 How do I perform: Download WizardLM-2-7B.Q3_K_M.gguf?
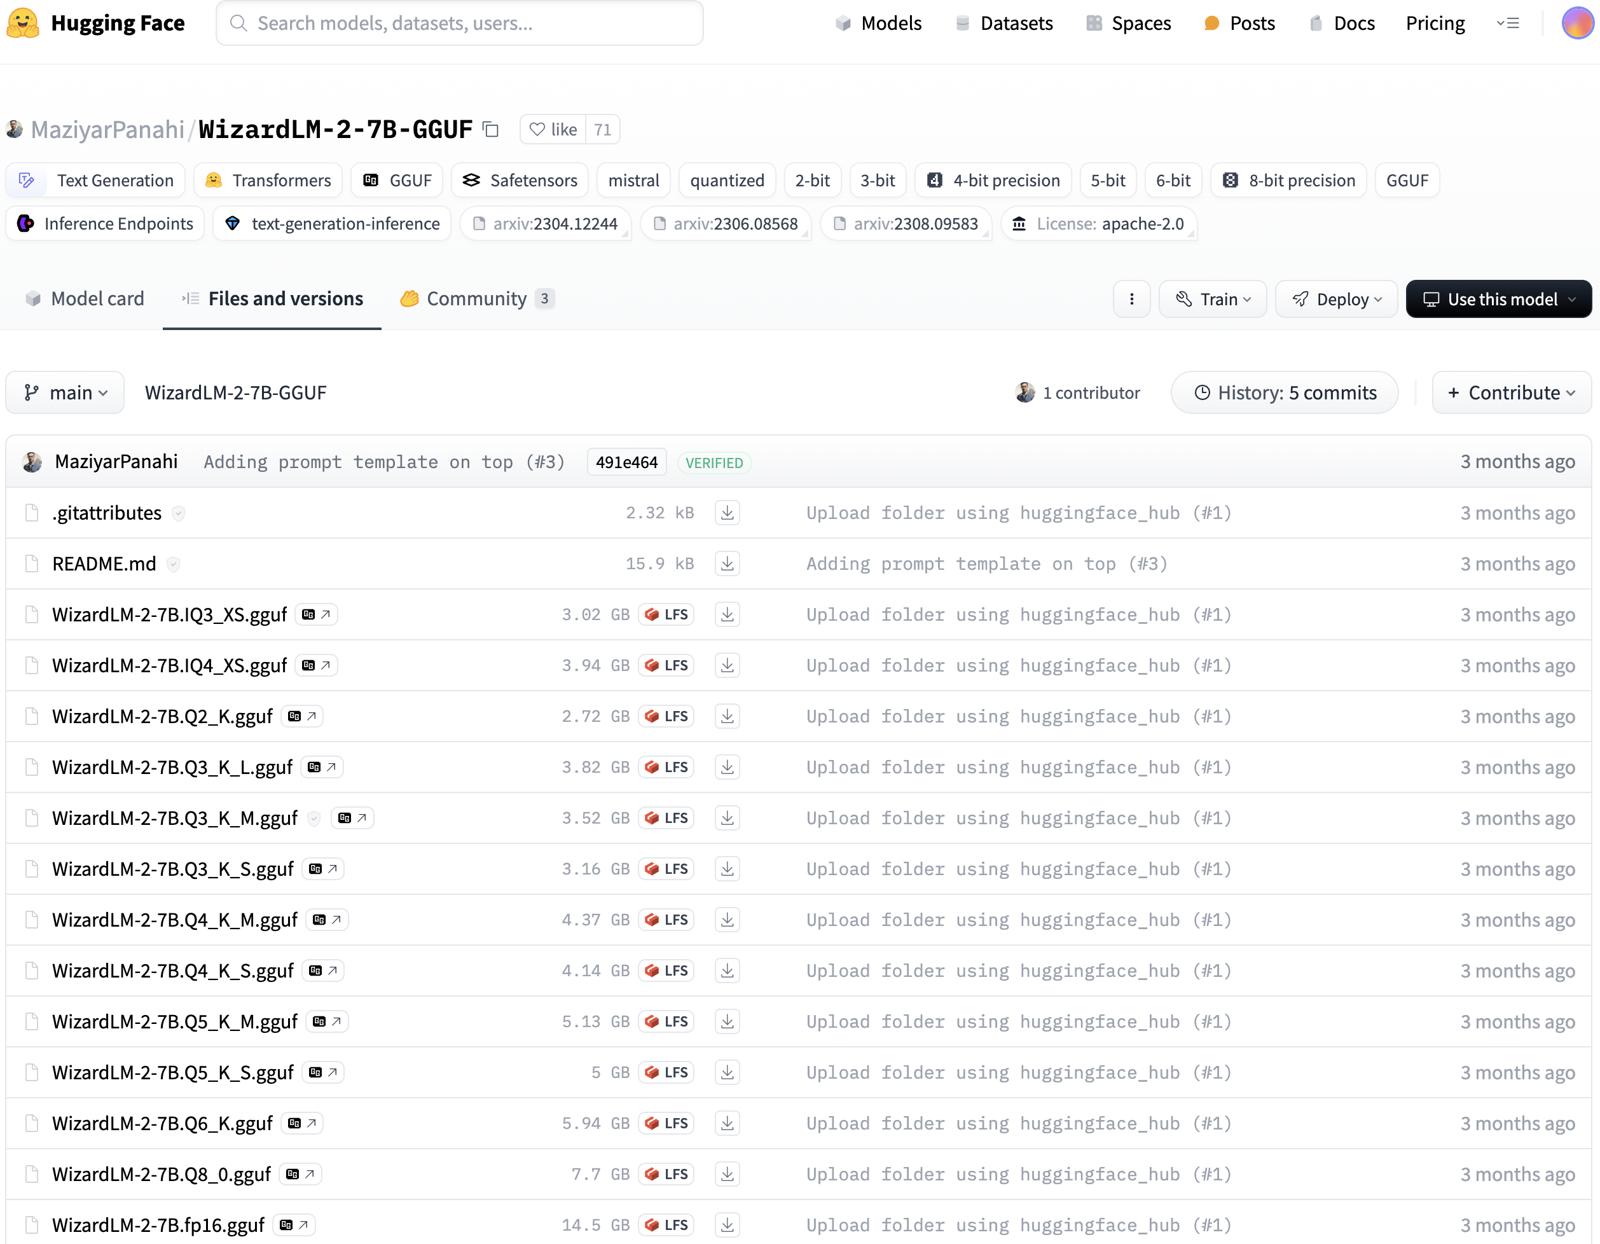[x=727, y=818]
